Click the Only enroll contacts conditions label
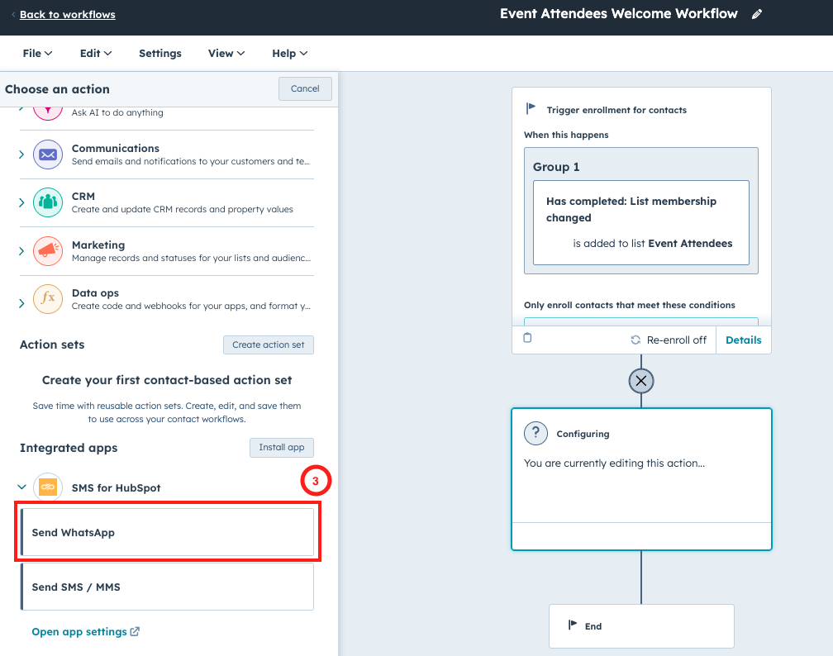 coord(630,305)
